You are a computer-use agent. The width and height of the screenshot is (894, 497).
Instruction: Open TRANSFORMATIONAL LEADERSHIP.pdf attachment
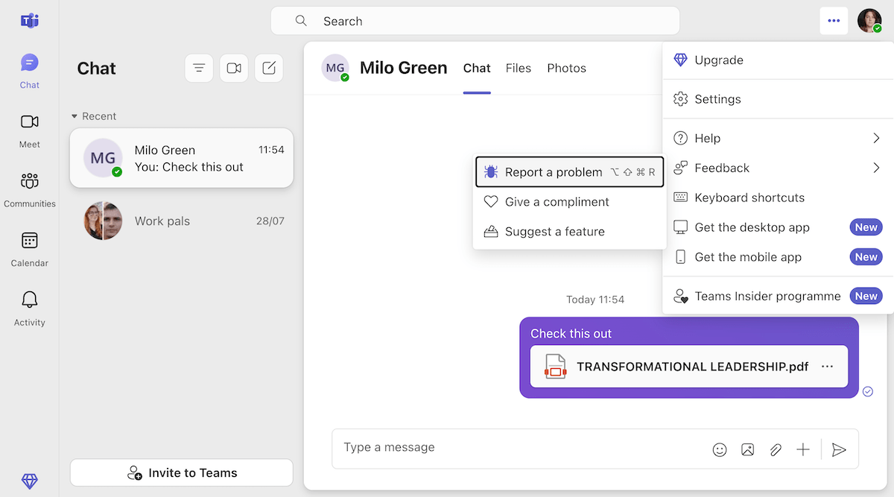point(689,367)
